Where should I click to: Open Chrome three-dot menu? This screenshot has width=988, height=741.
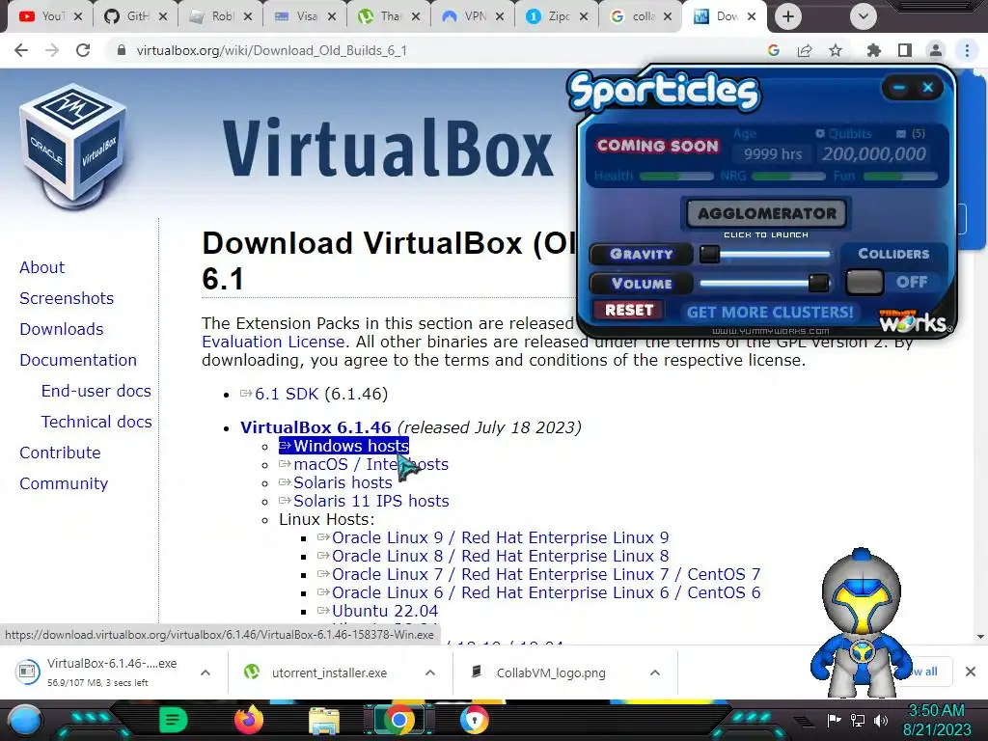[x=967, y=50]
